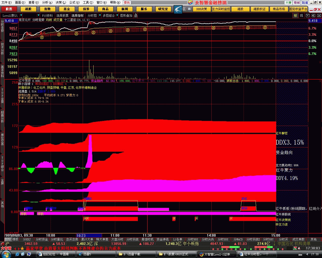
Task: Click 选择股票
Action: click(x=62, y=16)
